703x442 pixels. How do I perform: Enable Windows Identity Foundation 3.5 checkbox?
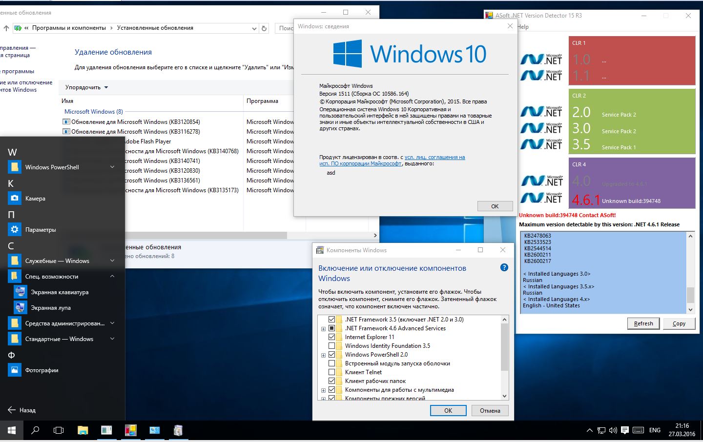pyautogui.click(x=331, y=346)
